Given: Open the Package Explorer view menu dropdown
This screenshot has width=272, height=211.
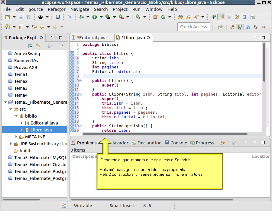Looking at the screenshot, I should pyautogui.click(x=62, y=46).
